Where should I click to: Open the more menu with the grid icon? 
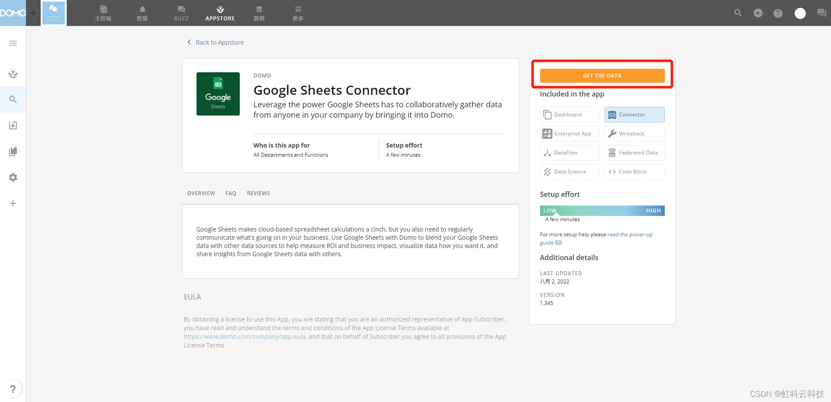point(298,13)
